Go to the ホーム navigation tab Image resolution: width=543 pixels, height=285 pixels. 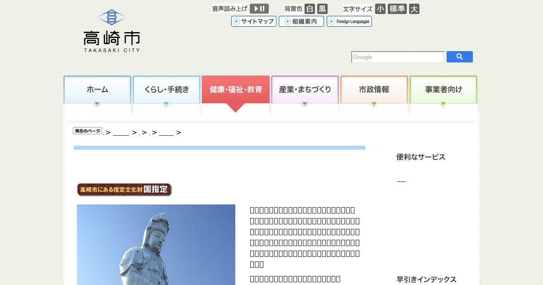click(x=97, y=90)
